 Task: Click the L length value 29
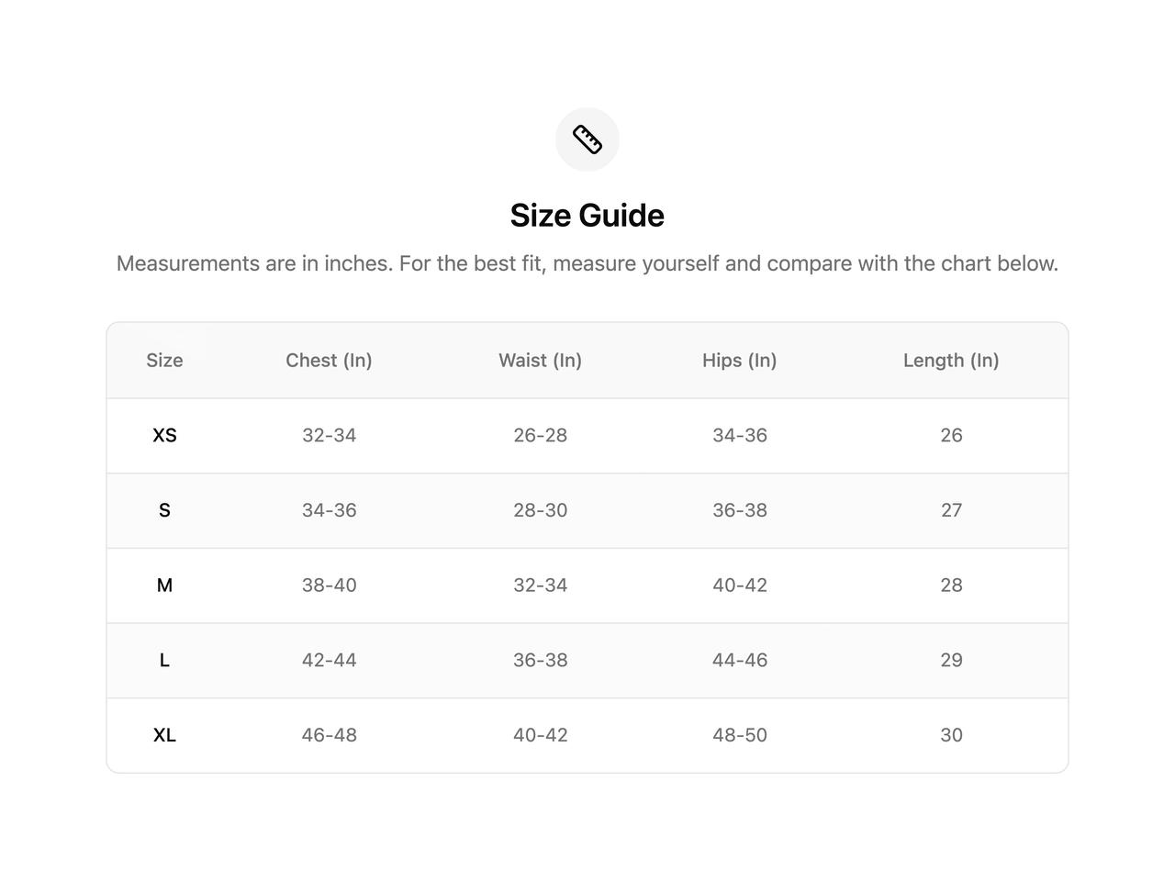[x=951, y=660]
